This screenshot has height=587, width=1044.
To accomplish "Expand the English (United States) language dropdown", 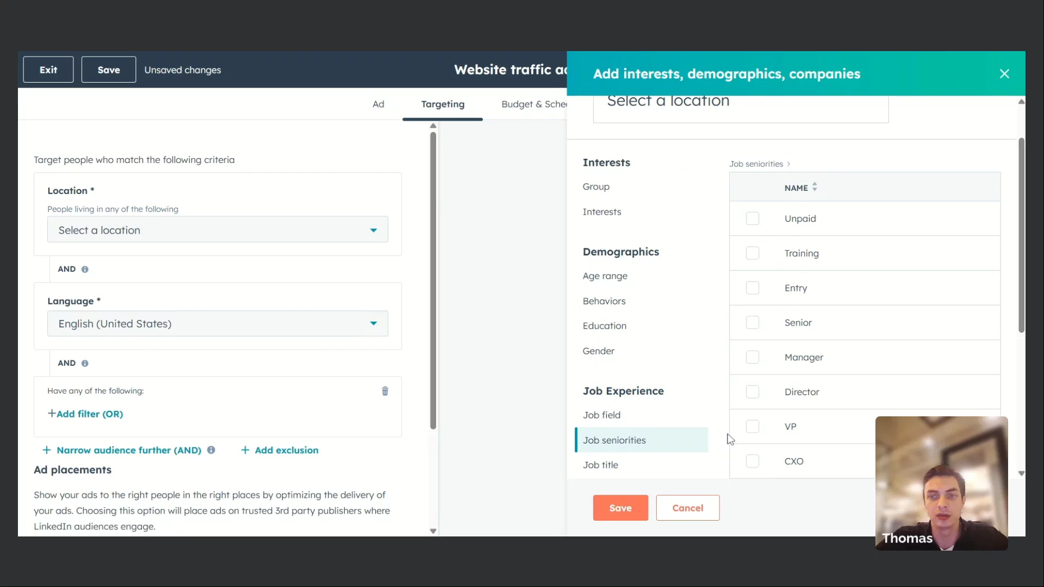I will click(217, 323).
